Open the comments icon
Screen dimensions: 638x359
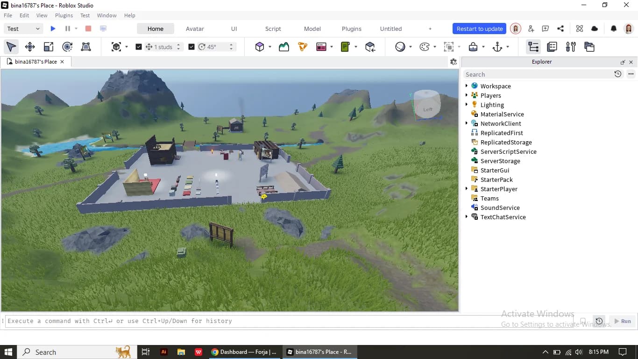(x=545, y=29)
